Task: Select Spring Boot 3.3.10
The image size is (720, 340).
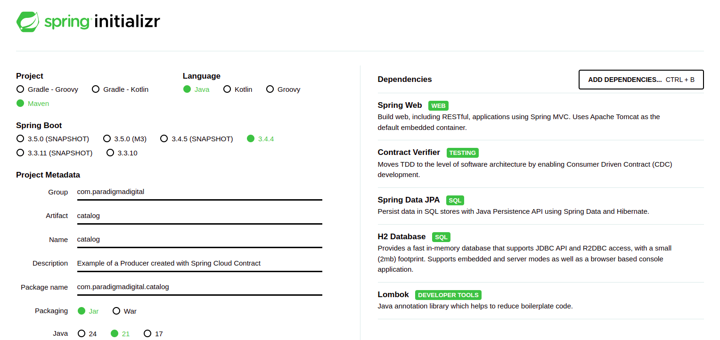Action: click(110, 153)
